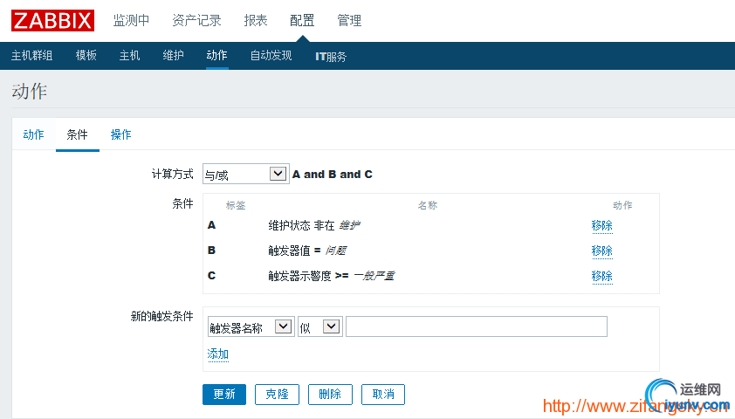This screenshot has height=419, width=735.
Task: Open the 配置 top menu
Action: 302,21
